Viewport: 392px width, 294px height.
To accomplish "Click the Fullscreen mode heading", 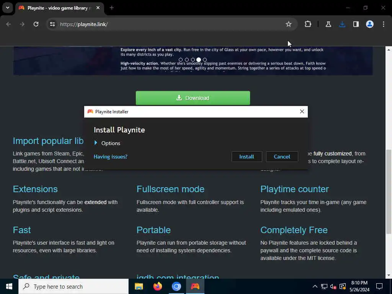I will pyautogui.click(x=170, y=189).
